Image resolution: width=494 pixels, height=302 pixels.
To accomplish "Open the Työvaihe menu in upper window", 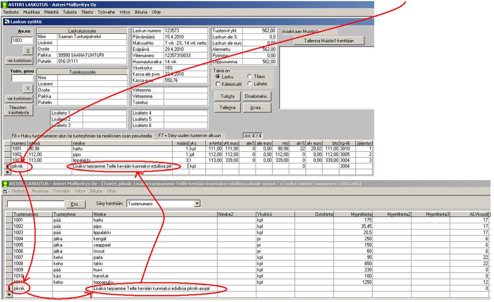I will pos(106,12).
